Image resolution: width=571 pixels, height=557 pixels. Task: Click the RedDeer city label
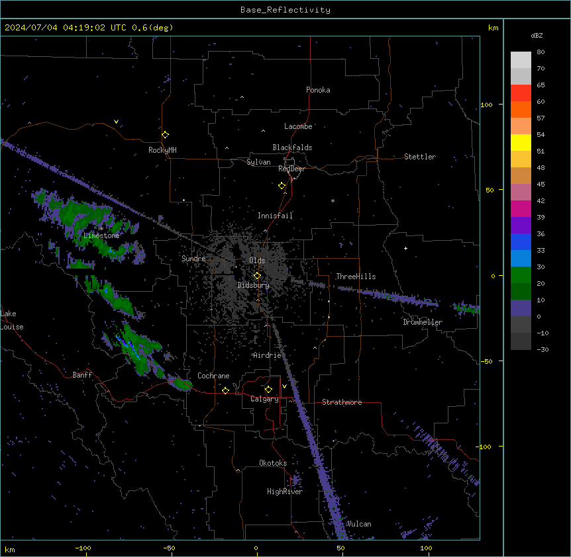point(291,169)
